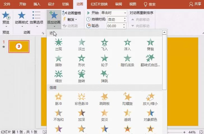Apply the 彩色脉冲 emphasis effect

pos(82,99)
